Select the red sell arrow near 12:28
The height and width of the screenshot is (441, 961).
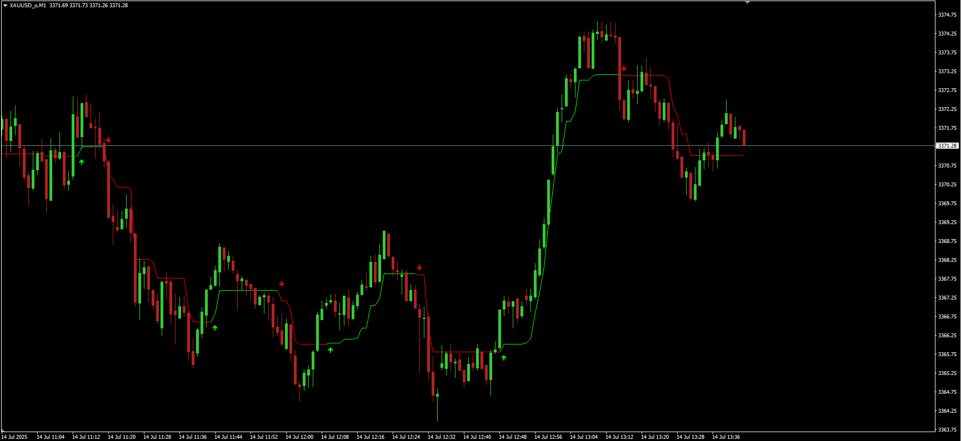point(419,267)
